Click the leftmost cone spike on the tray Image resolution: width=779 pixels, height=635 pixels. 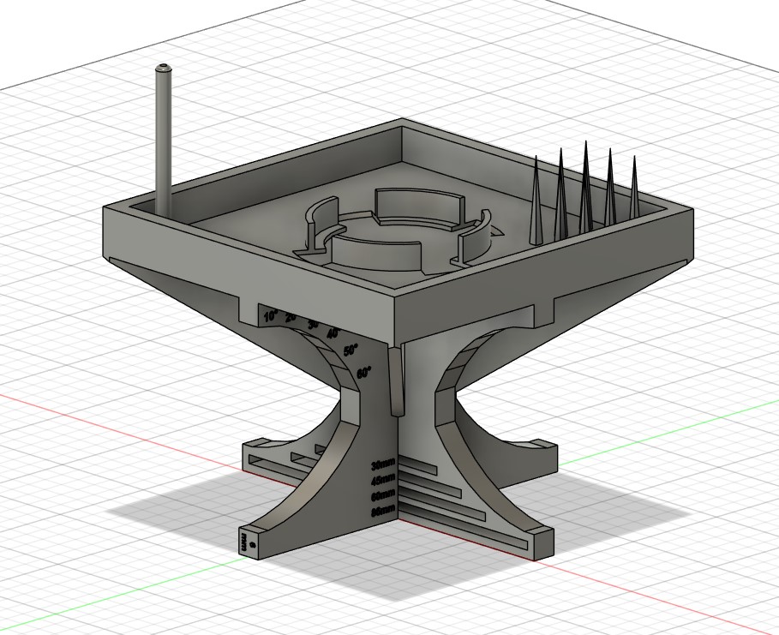point(536,200)
